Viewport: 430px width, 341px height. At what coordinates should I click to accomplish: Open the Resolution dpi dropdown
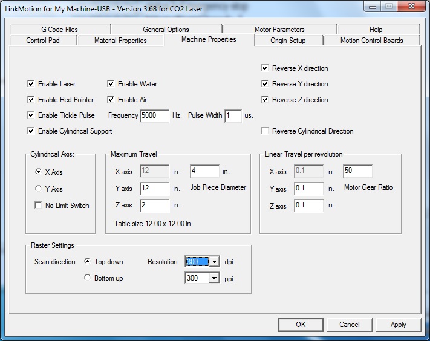pos(214,262)
